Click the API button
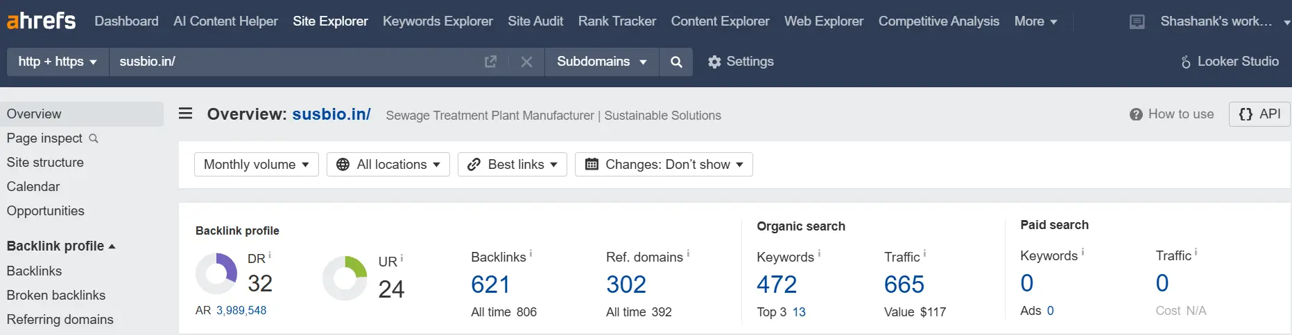The image size is (1292, 335). coord(1259,114)
